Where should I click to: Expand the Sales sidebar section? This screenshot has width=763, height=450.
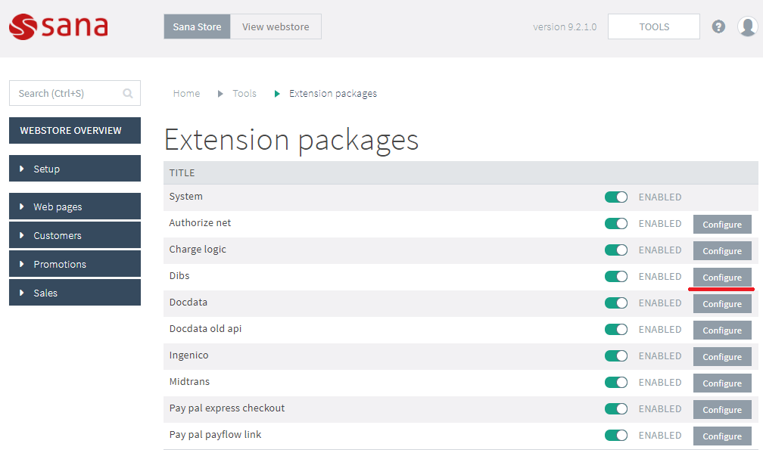click(75, 293)
